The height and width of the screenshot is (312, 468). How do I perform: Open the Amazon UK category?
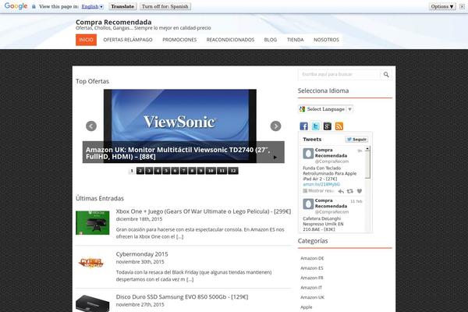tap(313, 297)
